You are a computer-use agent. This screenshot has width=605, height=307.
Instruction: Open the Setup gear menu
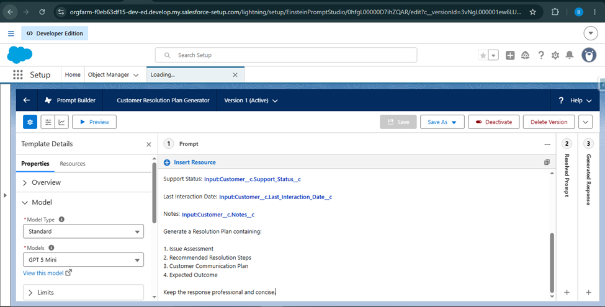click(x=555, y=55)
